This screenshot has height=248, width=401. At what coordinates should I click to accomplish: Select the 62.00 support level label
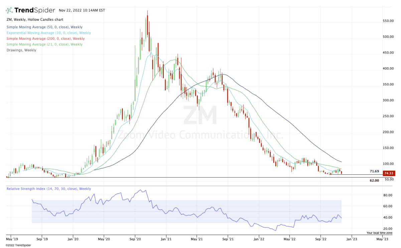375,180
